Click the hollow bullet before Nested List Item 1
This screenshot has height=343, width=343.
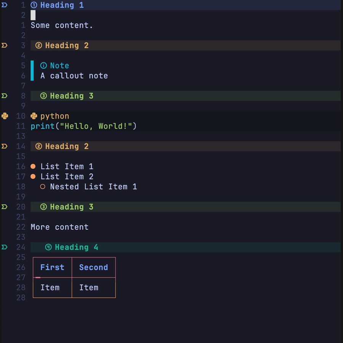point(43,187)
